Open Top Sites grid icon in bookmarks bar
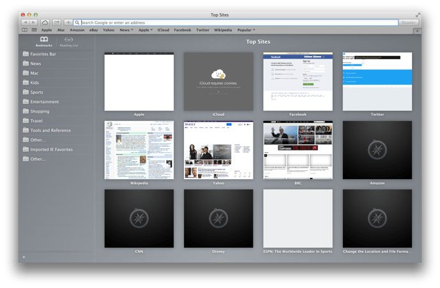Image resolution: width=440 pixels, height=288 pixels. pyautogui.click(x=34, y=30)
